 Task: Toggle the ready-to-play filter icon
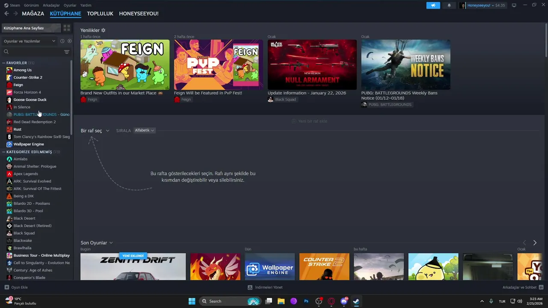pos(69,41)
